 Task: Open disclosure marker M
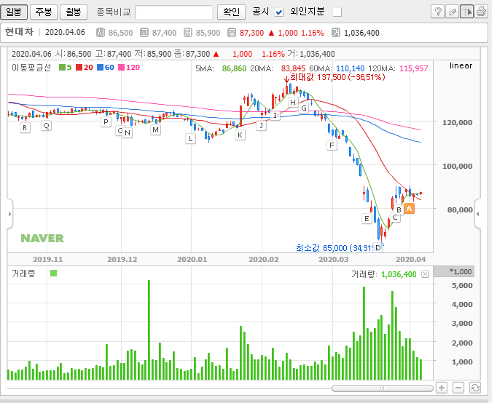155,129
